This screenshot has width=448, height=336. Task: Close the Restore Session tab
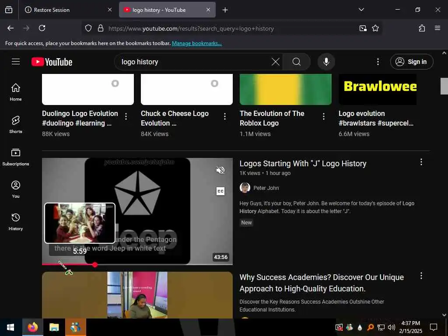[110, 10]
